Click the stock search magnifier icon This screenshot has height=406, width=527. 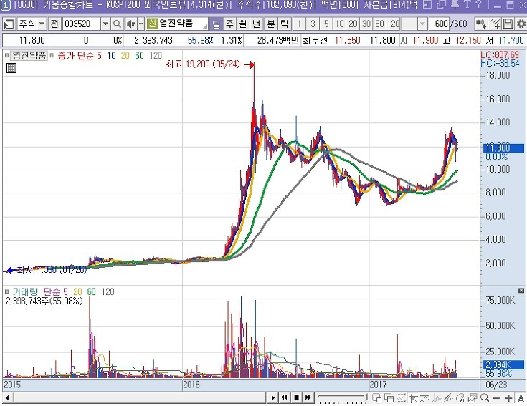pyautogui.click(x=117, y=24)
